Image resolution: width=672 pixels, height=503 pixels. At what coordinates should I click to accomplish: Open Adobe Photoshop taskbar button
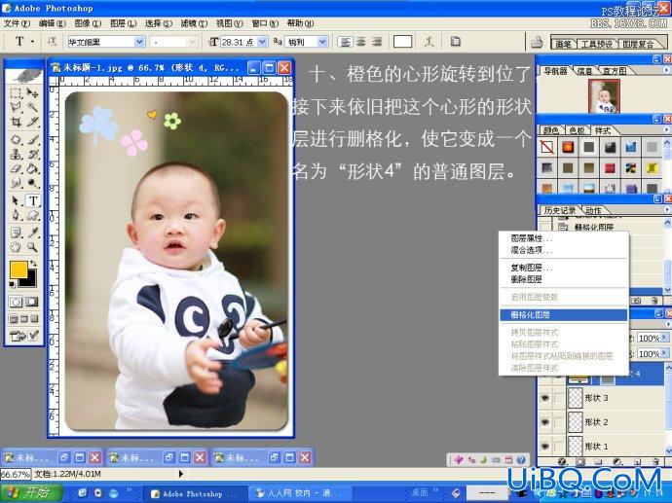[x=195, y=493]
